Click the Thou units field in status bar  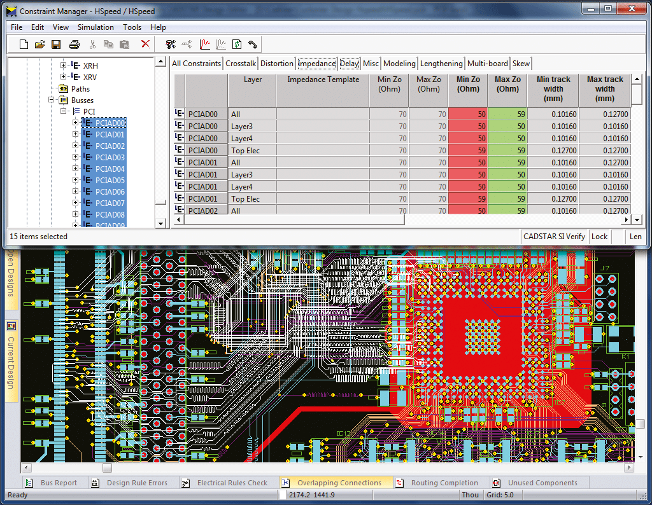[x=471, y=495]
